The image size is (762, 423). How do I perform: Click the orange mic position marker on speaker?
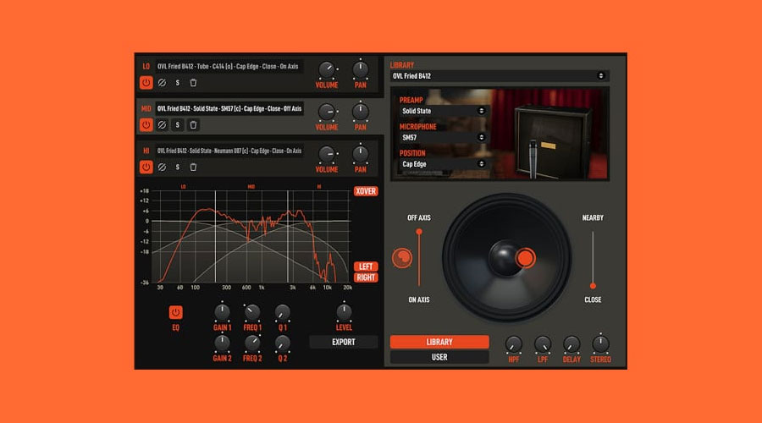pos(525,258)
